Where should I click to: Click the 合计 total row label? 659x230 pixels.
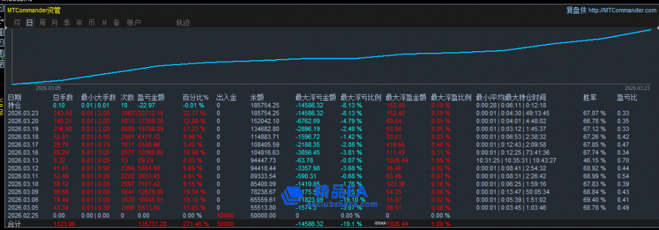click(x=14, y=224)
